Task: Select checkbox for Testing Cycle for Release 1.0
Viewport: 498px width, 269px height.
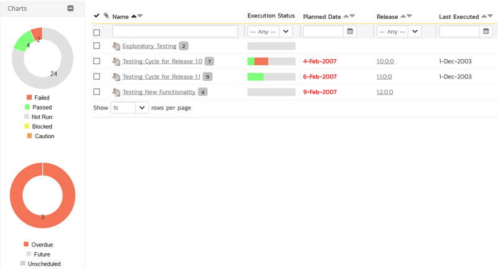Action: [x=96, y=61]
